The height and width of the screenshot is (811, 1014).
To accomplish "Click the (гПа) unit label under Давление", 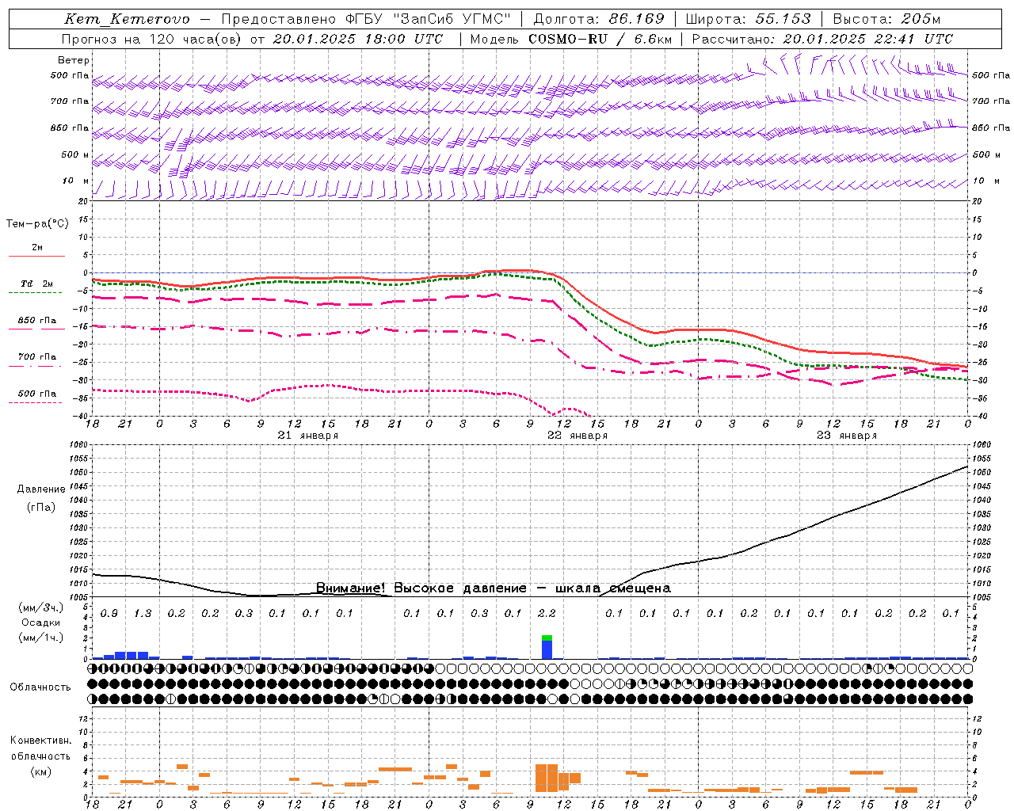I will click(41, 508).
